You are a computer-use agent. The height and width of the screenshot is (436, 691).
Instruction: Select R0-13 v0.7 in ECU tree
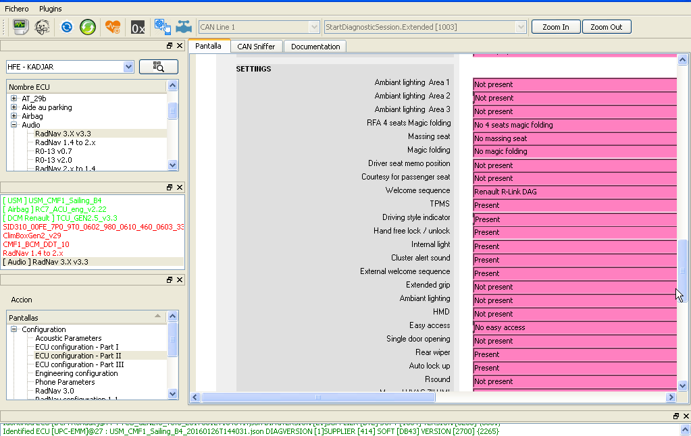53,151
